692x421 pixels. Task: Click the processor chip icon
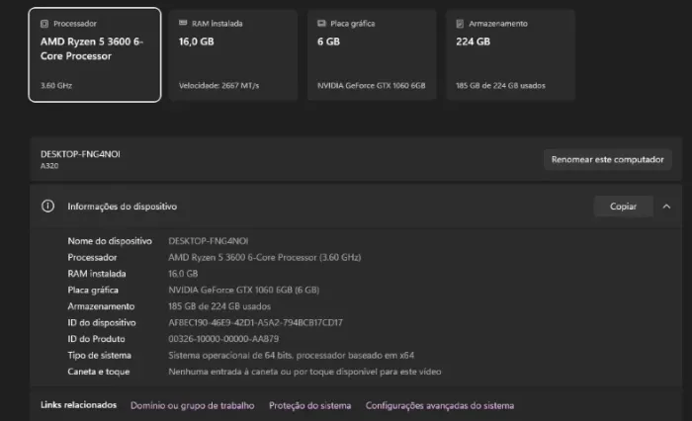click(x=44, y=24)
